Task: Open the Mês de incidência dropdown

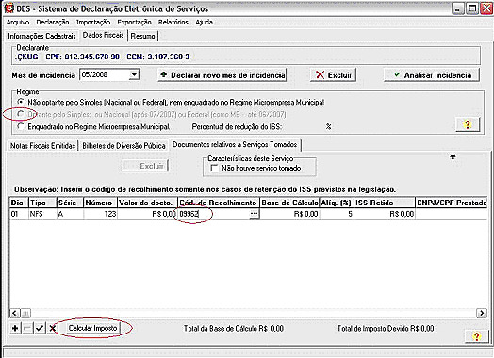Action: 134,75
